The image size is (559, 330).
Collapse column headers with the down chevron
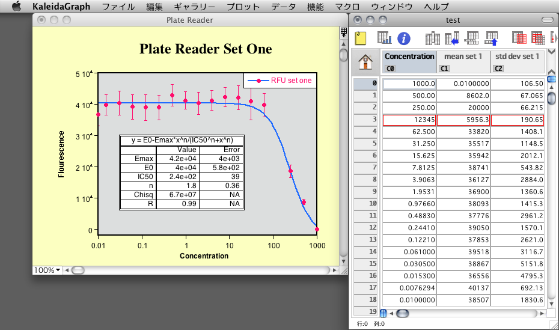[x=551, y=52]
